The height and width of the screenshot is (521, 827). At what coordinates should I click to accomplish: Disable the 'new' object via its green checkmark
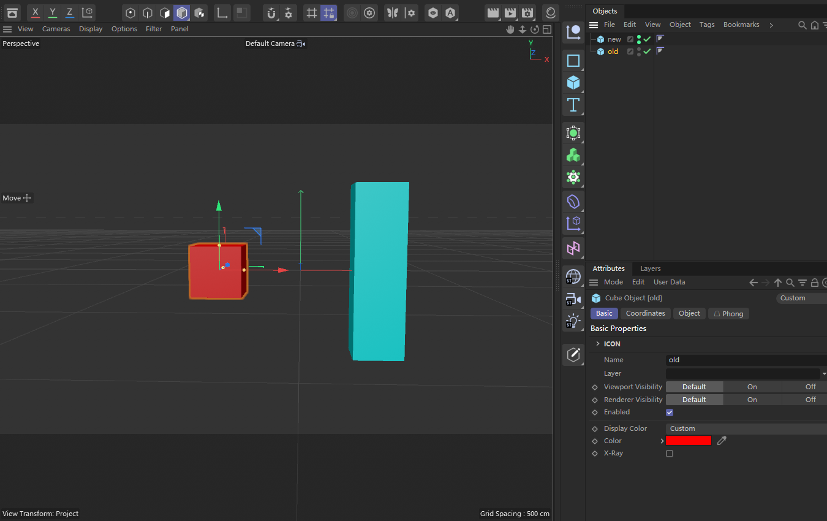(647, 39)
